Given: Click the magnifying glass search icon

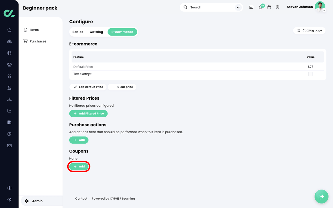Looking at the screenshot, I should (x=185, y=7).
